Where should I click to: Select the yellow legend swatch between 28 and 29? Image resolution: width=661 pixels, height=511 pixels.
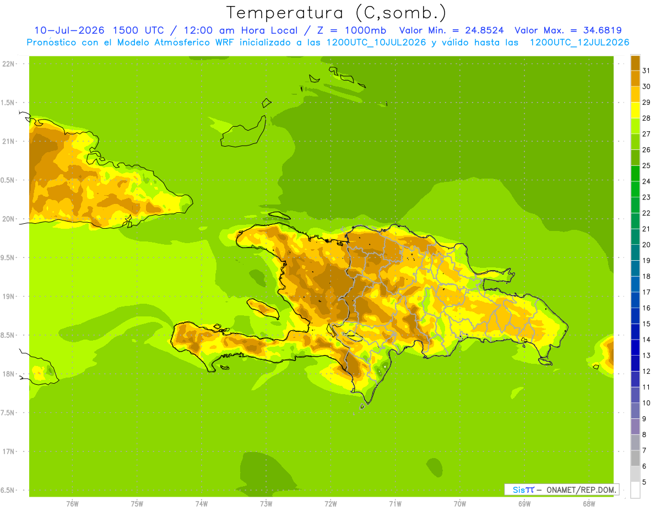click(635, 110)
